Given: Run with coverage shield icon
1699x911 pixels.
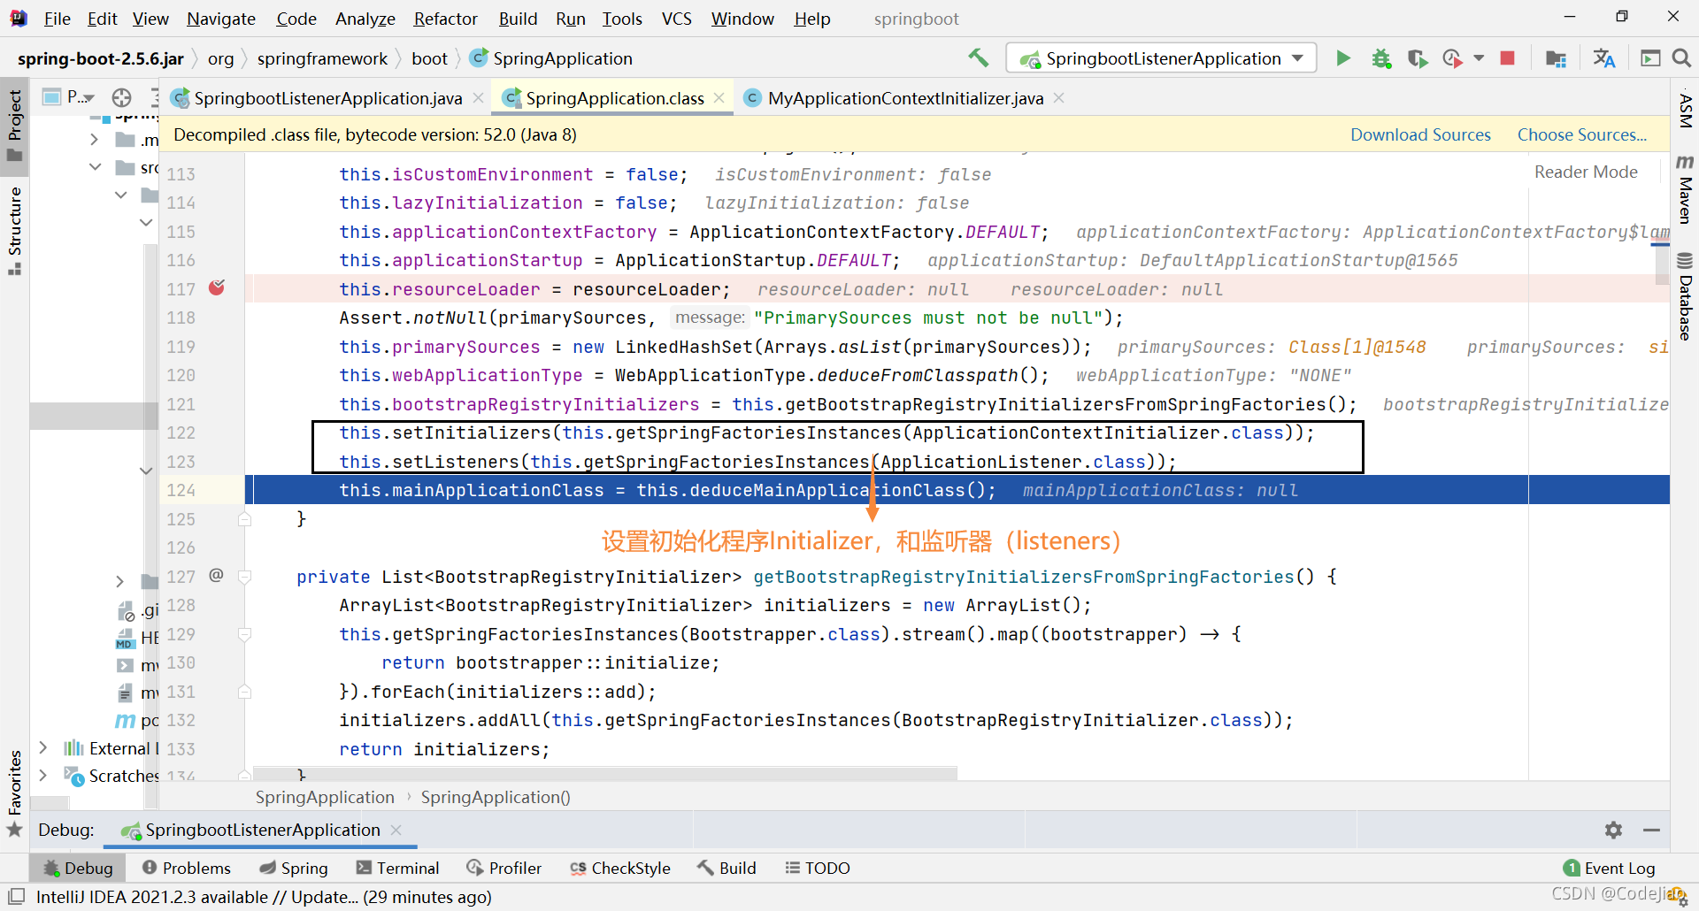Looking at the screenshot, I should point(1418,58).
